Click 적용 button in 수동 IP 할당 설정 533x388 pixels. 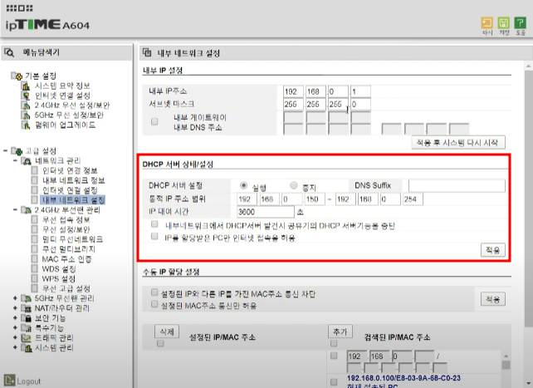pyautogui.click(x=493, y=299)
